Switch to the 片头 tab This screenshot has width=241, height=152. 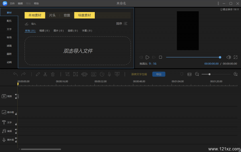(52, 15)
